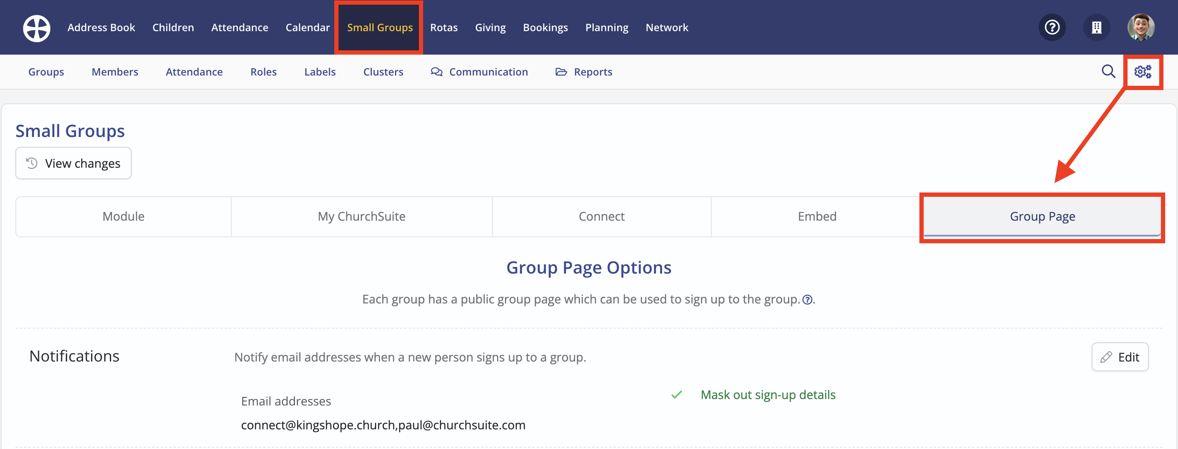Click the notification email addresses value
Screen dimensions: 1178x449
click(x=383, y=425)
